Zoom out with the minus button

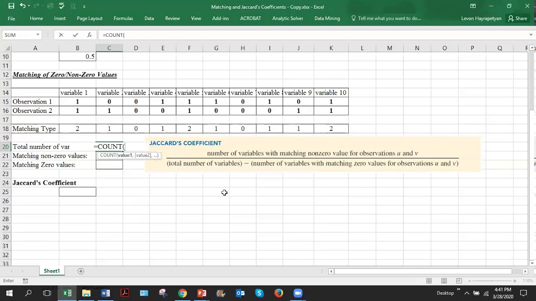tap(470, 281)
